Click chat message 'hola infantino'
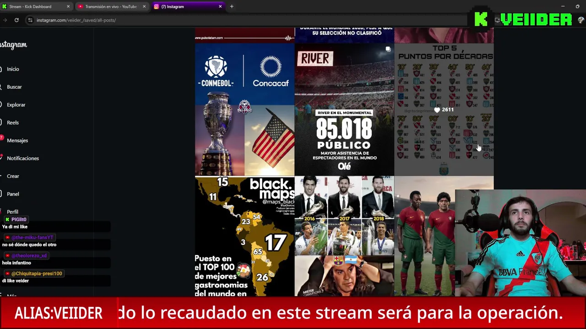The width and height of the screenshot is (586, 329). point(16,263)
